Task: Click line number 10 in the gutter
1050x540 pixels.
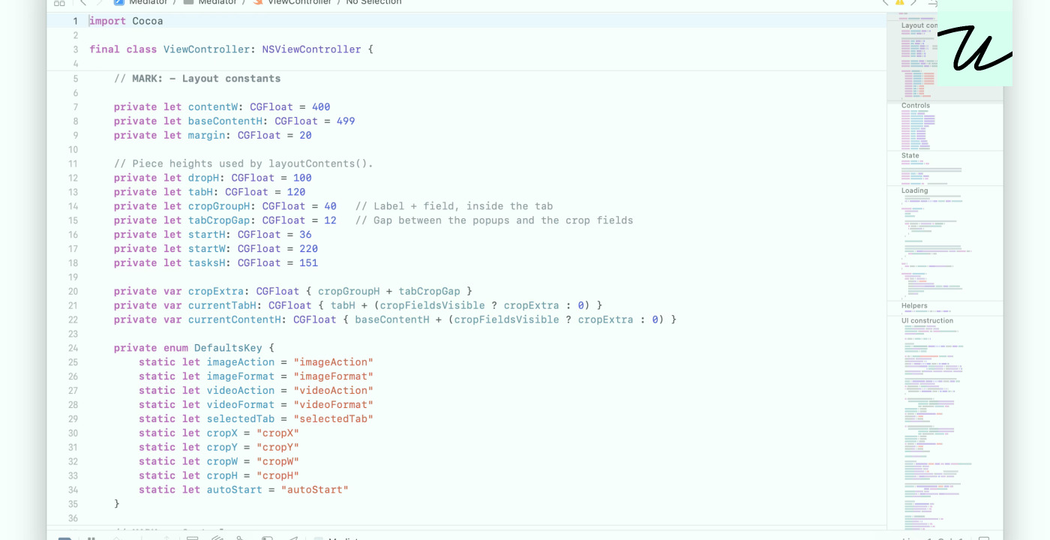Action: tap(73, 150)
